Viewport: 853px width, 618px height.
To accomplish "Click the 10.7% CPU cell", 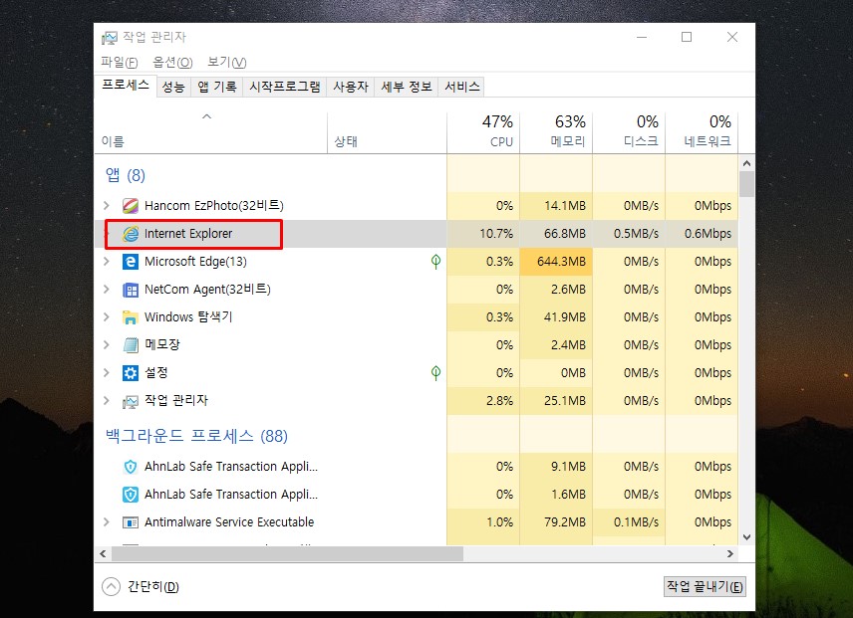I will click(x=483, y=234).
